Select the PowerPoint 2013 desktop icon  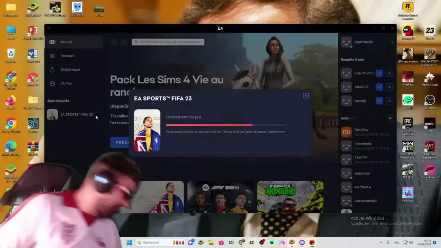tap(33, 33)
